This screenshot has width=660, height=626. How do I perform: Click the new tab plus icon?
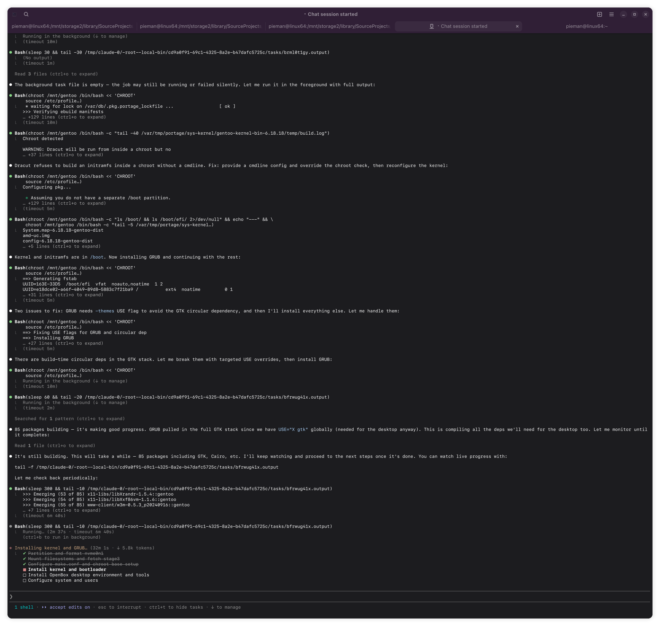point(599,14)
